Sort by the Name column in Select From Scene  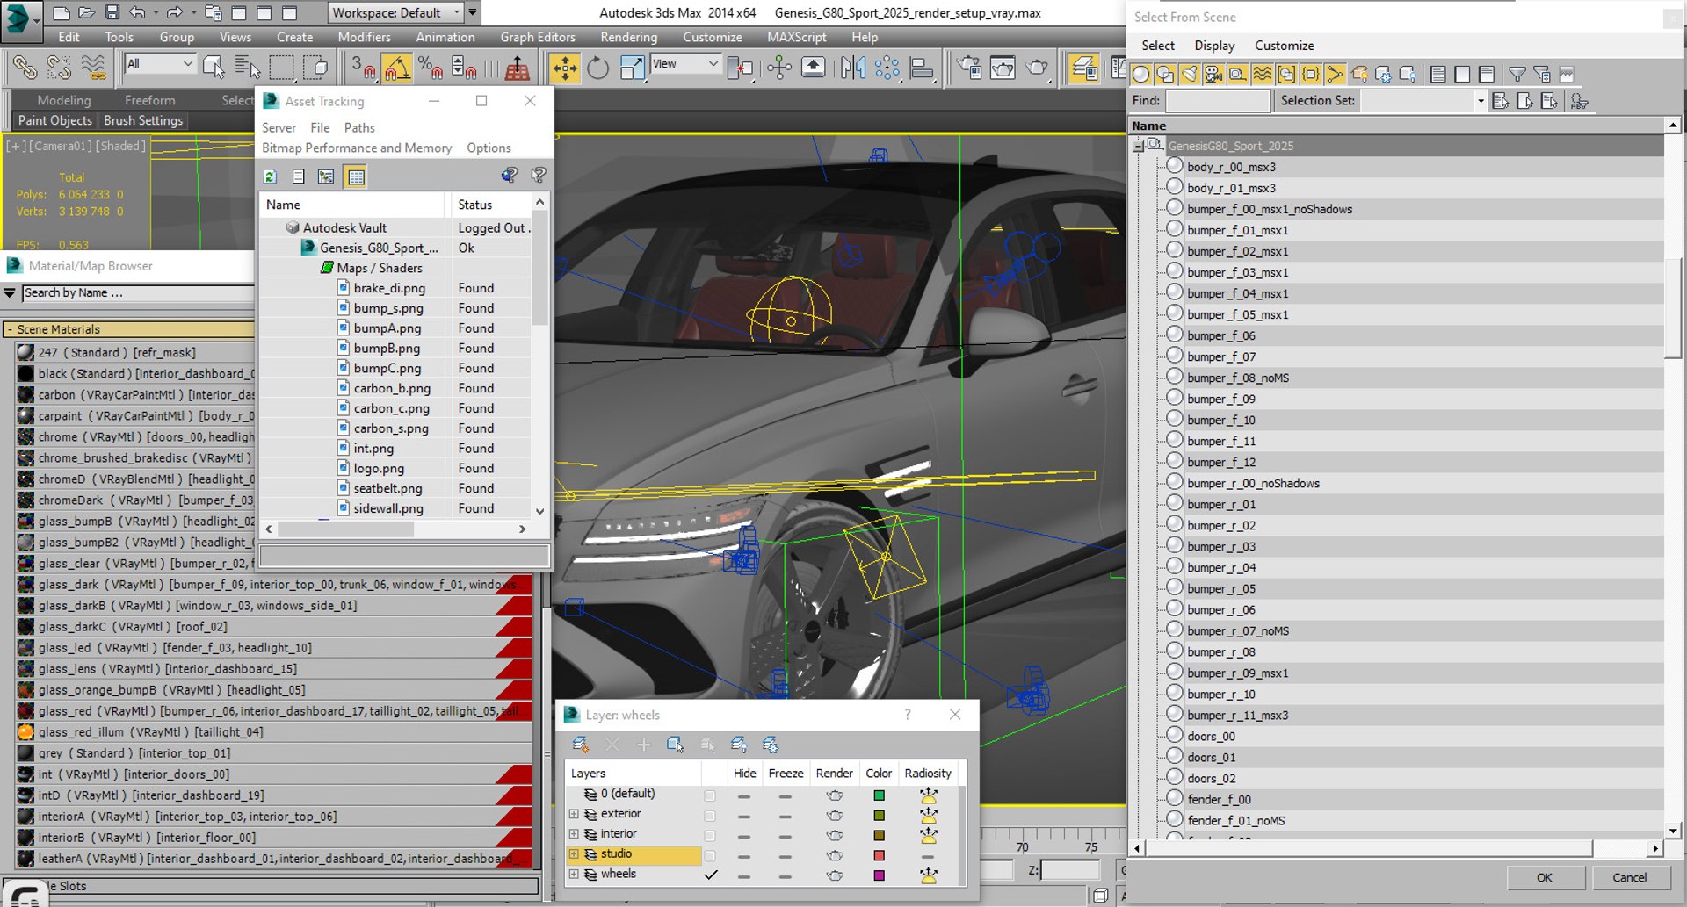pyautogui.click(x=1397, y=126)
